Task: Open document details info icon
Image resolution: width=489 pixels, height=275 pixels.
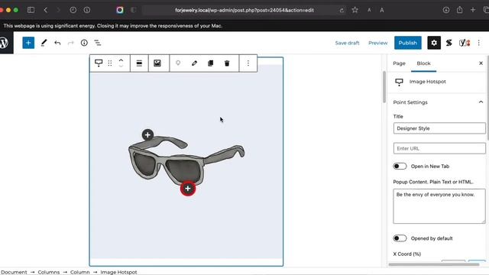Action: click(84, 43)
